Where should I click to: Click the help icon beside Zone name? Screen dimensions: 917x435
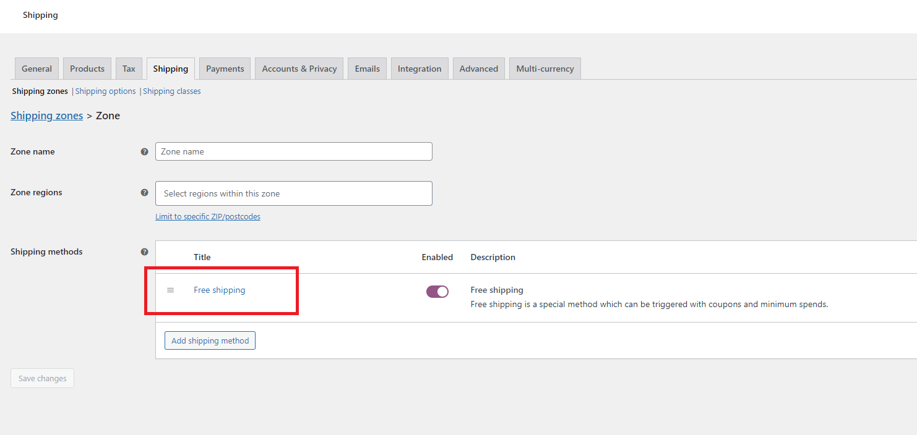144,151
